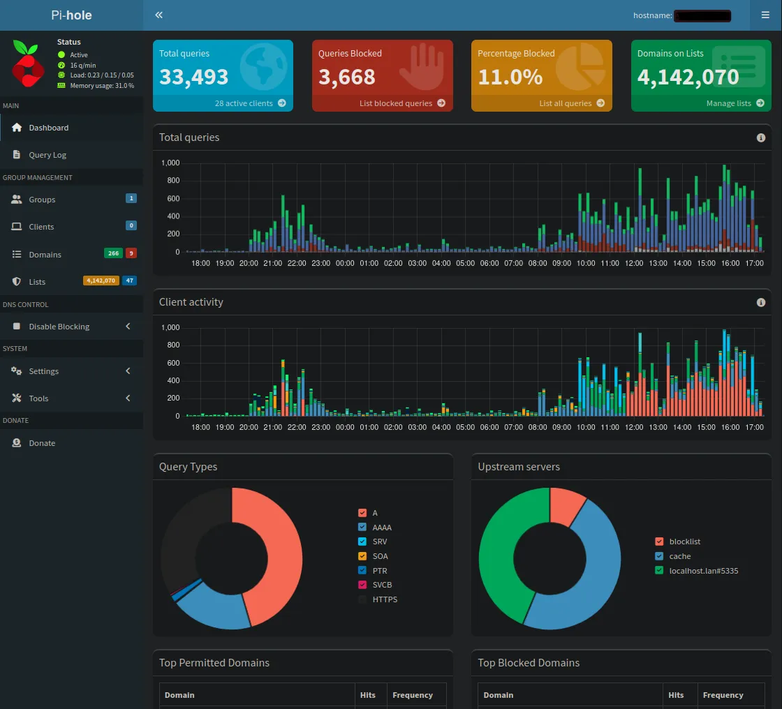Open the Query Log menu item
This screenshot has width=782, height=709.
[x=72, y=154]
